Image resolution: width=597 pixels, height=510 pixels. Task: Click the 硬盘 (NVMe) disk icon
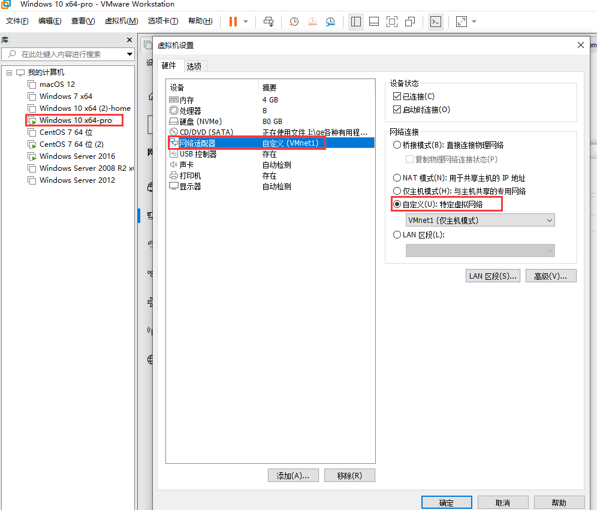(x=174, y=122)
